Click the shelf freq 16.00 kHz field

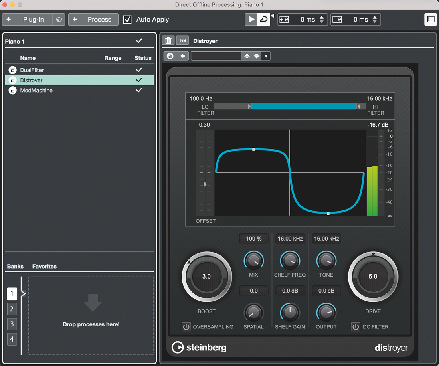(x=290, y=239)
